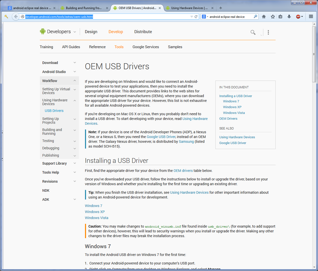318x271 pixels.
Task: Close the 'Using Hardware Devices' tab
Action: 212,8
